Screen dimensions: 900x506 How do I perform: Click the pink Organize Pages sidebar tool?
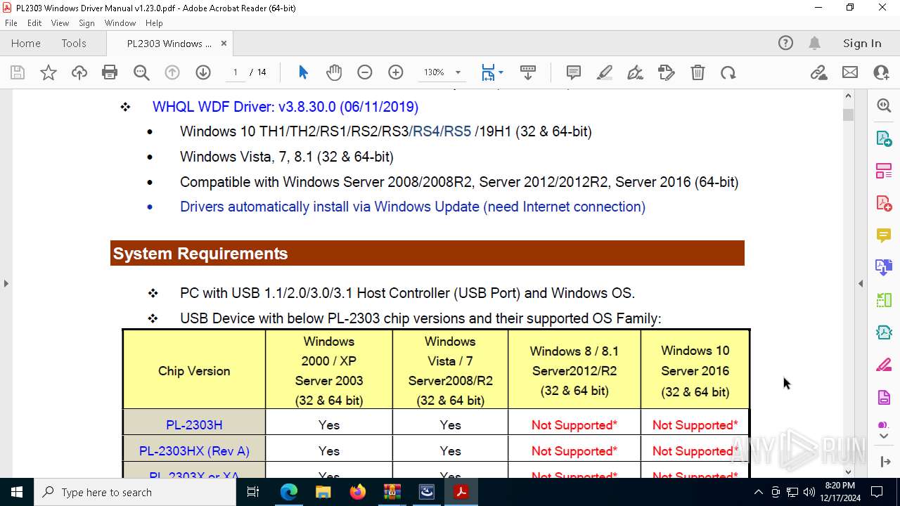tap(884, 170)
